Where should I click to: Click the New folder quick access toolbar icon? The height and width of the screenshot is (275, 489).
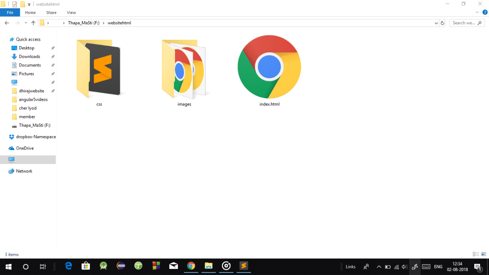[23, 4]
